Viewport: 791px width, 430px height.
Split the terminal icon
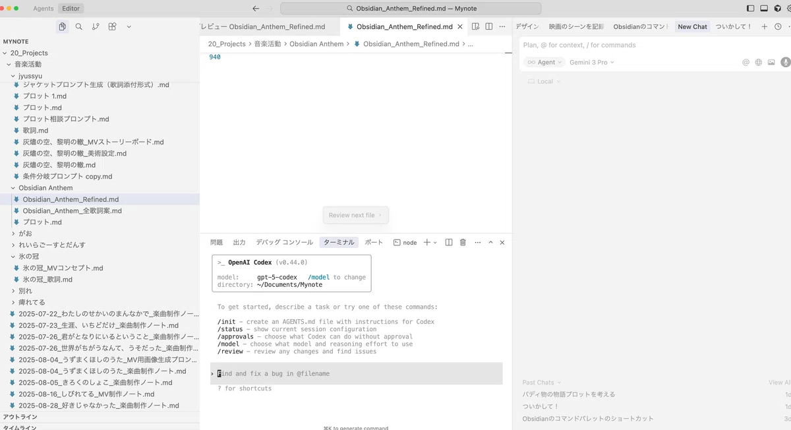(x=449, y=242)
